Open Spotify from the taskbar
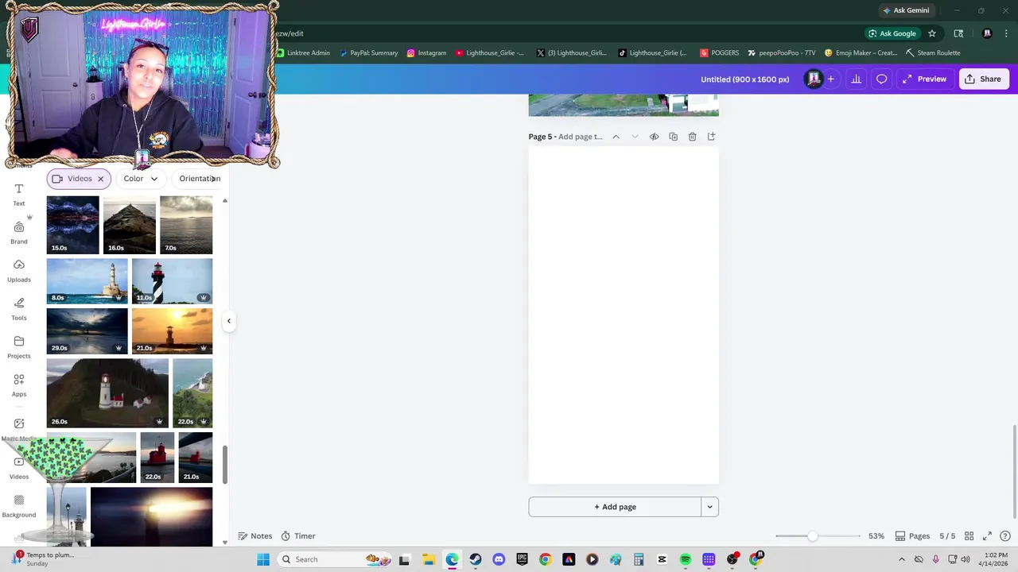 pos(686,559)
